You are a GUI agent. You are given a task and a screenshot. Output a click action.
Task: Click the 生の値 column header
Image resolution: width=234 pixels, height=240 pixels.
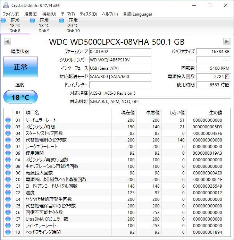pyautogui.click(x=216, y=112)
